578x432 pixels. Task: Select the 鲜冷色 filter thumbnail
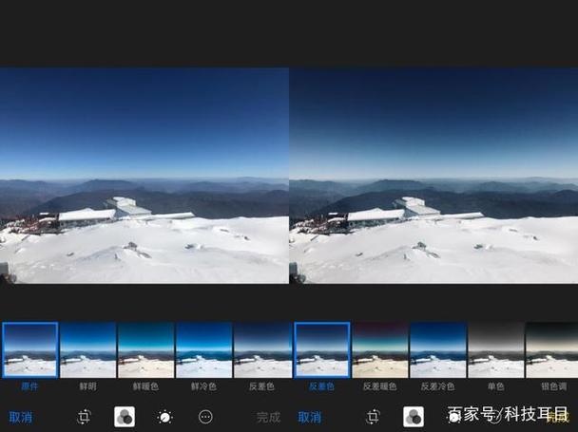click(x=203, y=349)
